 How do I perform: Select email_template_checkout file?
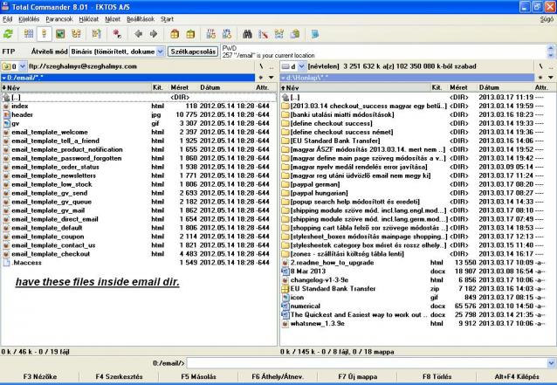(139, 254)
